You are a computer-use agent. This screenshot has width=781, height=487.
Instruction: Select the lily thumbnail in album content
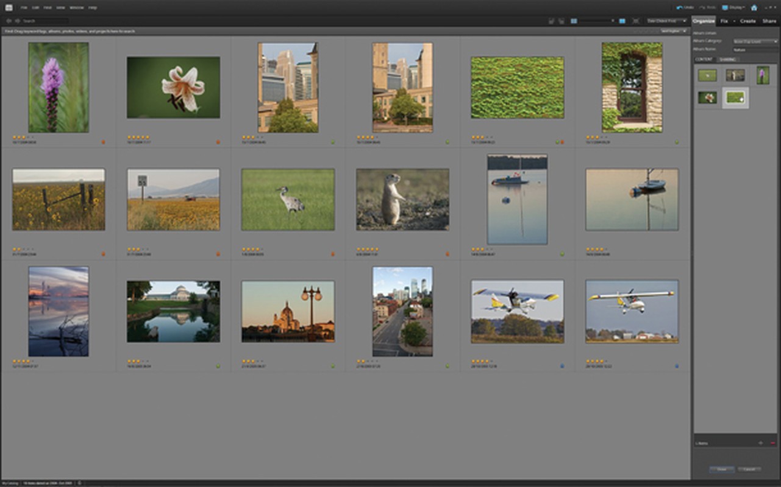click(x=707, y=97)
